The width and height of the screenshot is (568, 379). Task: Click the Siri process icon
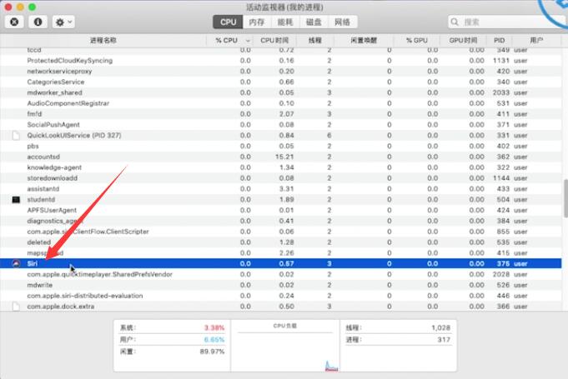16,264
